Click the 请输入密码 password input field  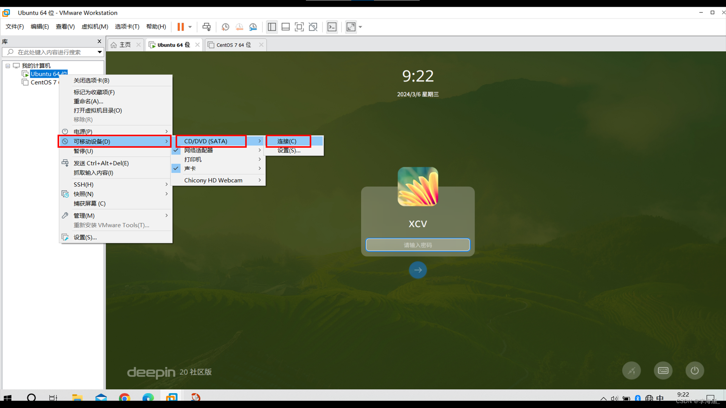click(x=417, y=244)
